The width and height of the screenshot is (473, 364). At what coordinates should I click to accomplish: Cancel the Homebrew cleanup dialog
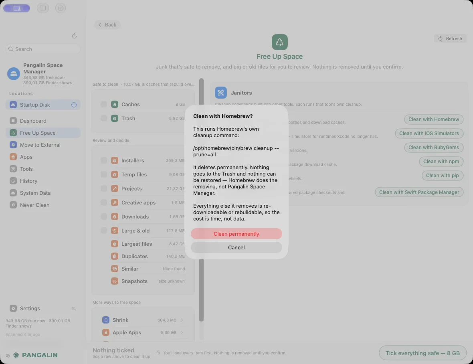point(236,247)
